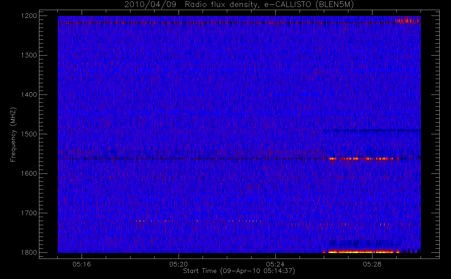The height and width of the screenshot is (279, 451).
Task: Select the 1400 frequency tick label
Action: [x=29, y=95]
